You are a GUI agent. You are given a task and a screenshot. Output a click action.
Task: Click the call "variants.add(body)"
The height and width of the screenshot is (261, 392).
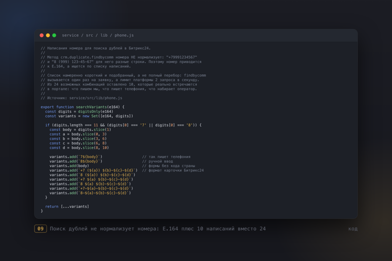tap(69, 166)
